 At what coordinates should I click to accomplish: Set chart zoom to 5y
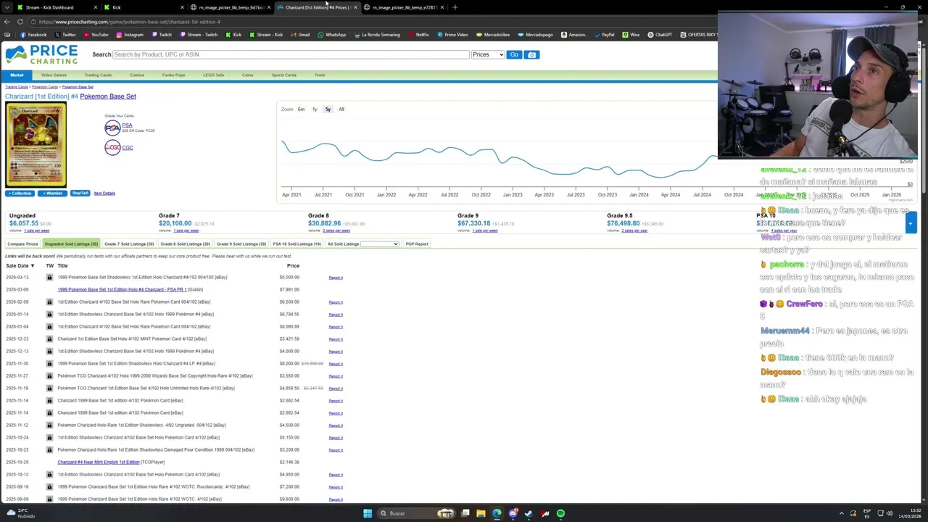(x=328, y=109)
